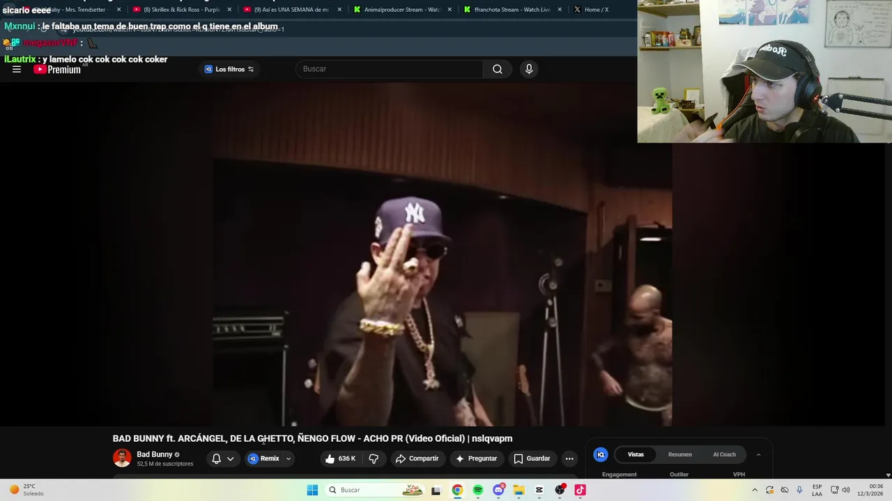This screenshot has width=892, height=501.
Task: Collapse the vidIQ panel chevron
Action: (x=758, y=454)
